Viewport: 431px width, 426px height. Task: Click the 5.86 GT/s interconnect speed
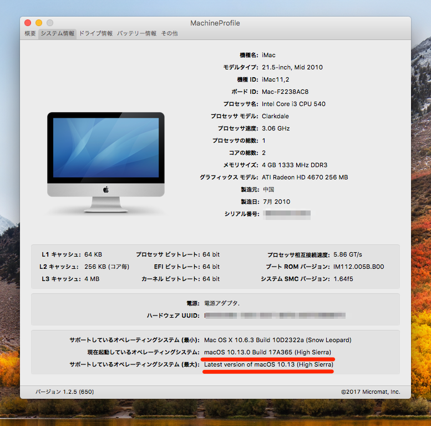348,254
